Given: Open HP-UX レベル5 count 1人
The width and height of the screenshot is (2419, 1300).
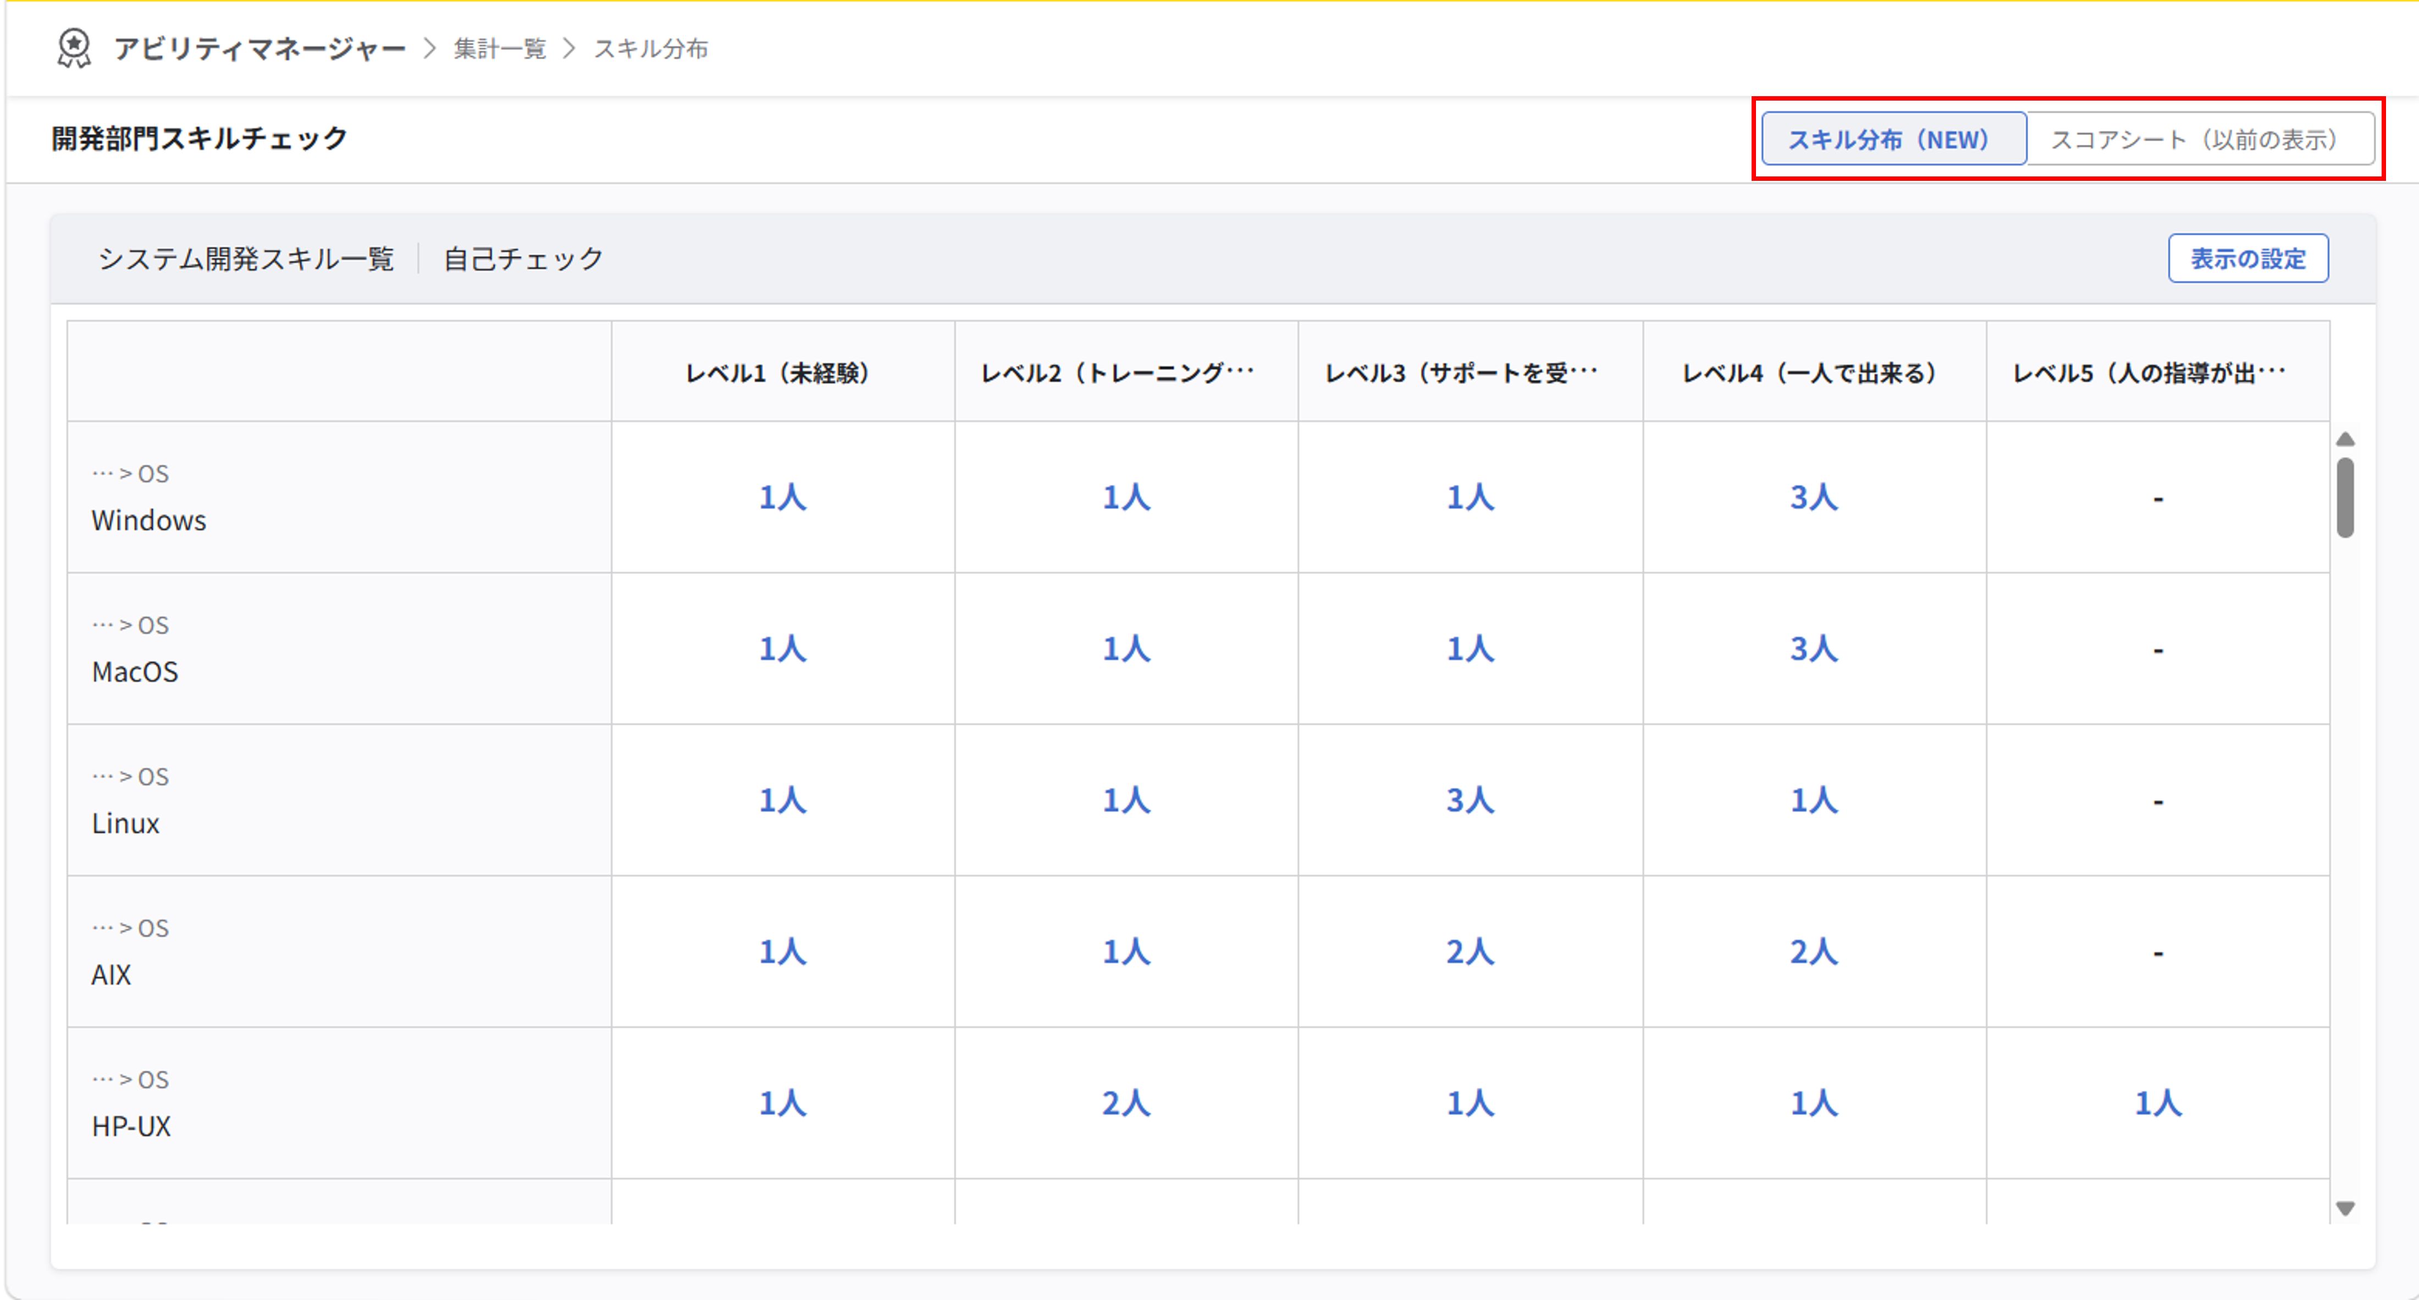Looking at the screenshot, I should tap(2158, 1103).
